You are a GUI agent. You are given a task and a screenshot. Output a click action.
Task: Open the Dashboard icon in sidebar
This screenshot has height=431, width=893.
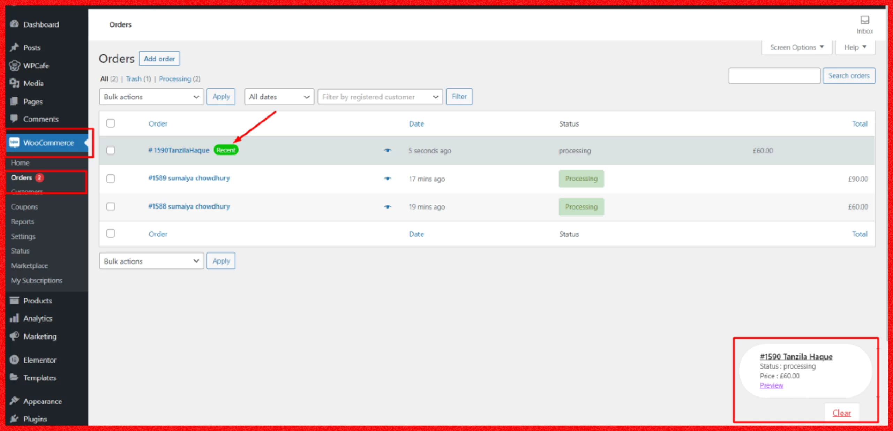pos(14,24)
